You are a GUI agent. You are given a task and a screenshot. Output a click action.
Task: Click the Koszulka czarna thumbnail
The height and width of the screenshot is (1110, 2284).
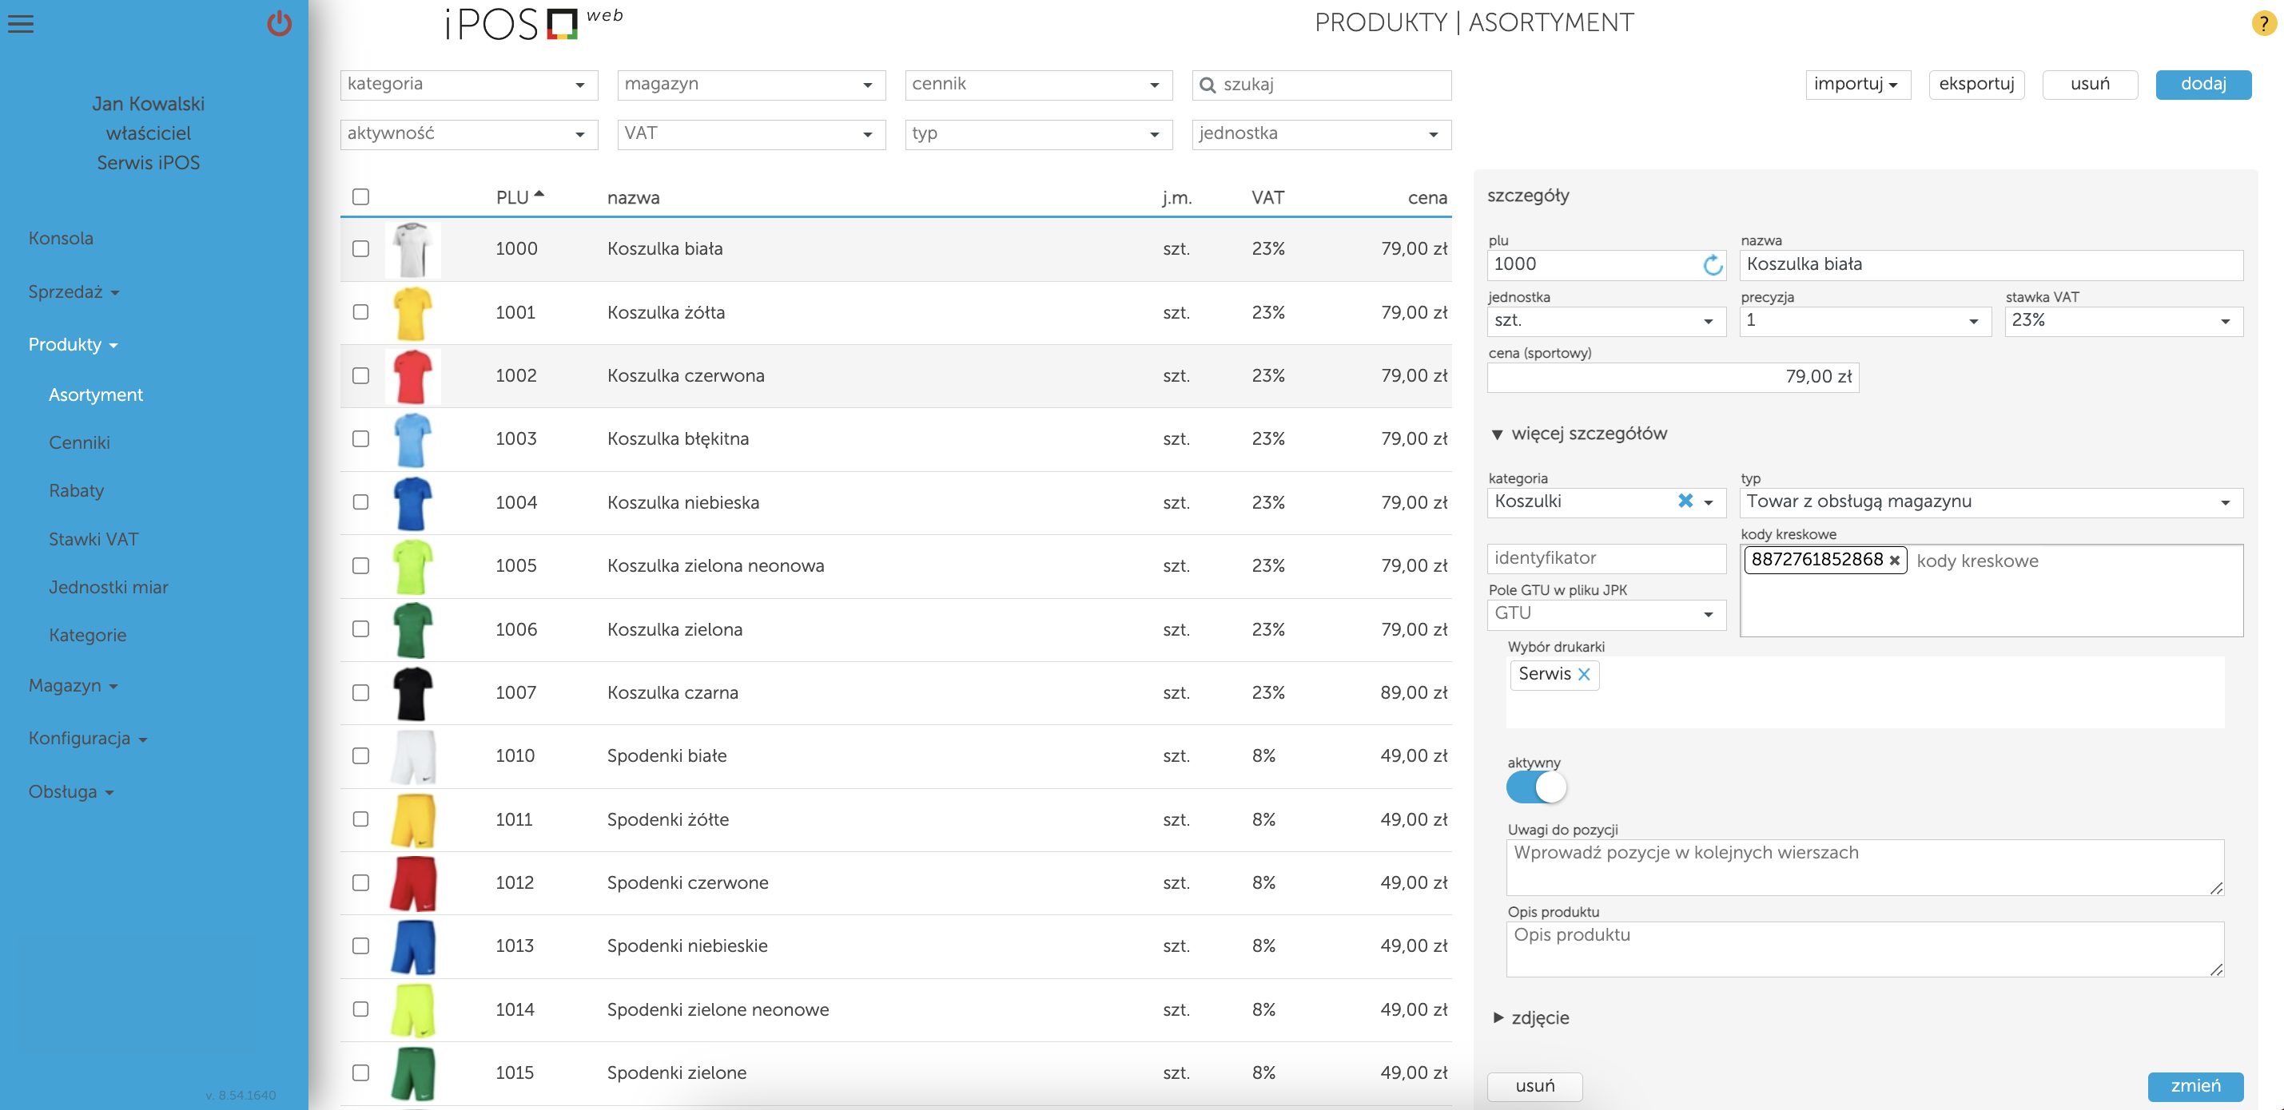412,693
